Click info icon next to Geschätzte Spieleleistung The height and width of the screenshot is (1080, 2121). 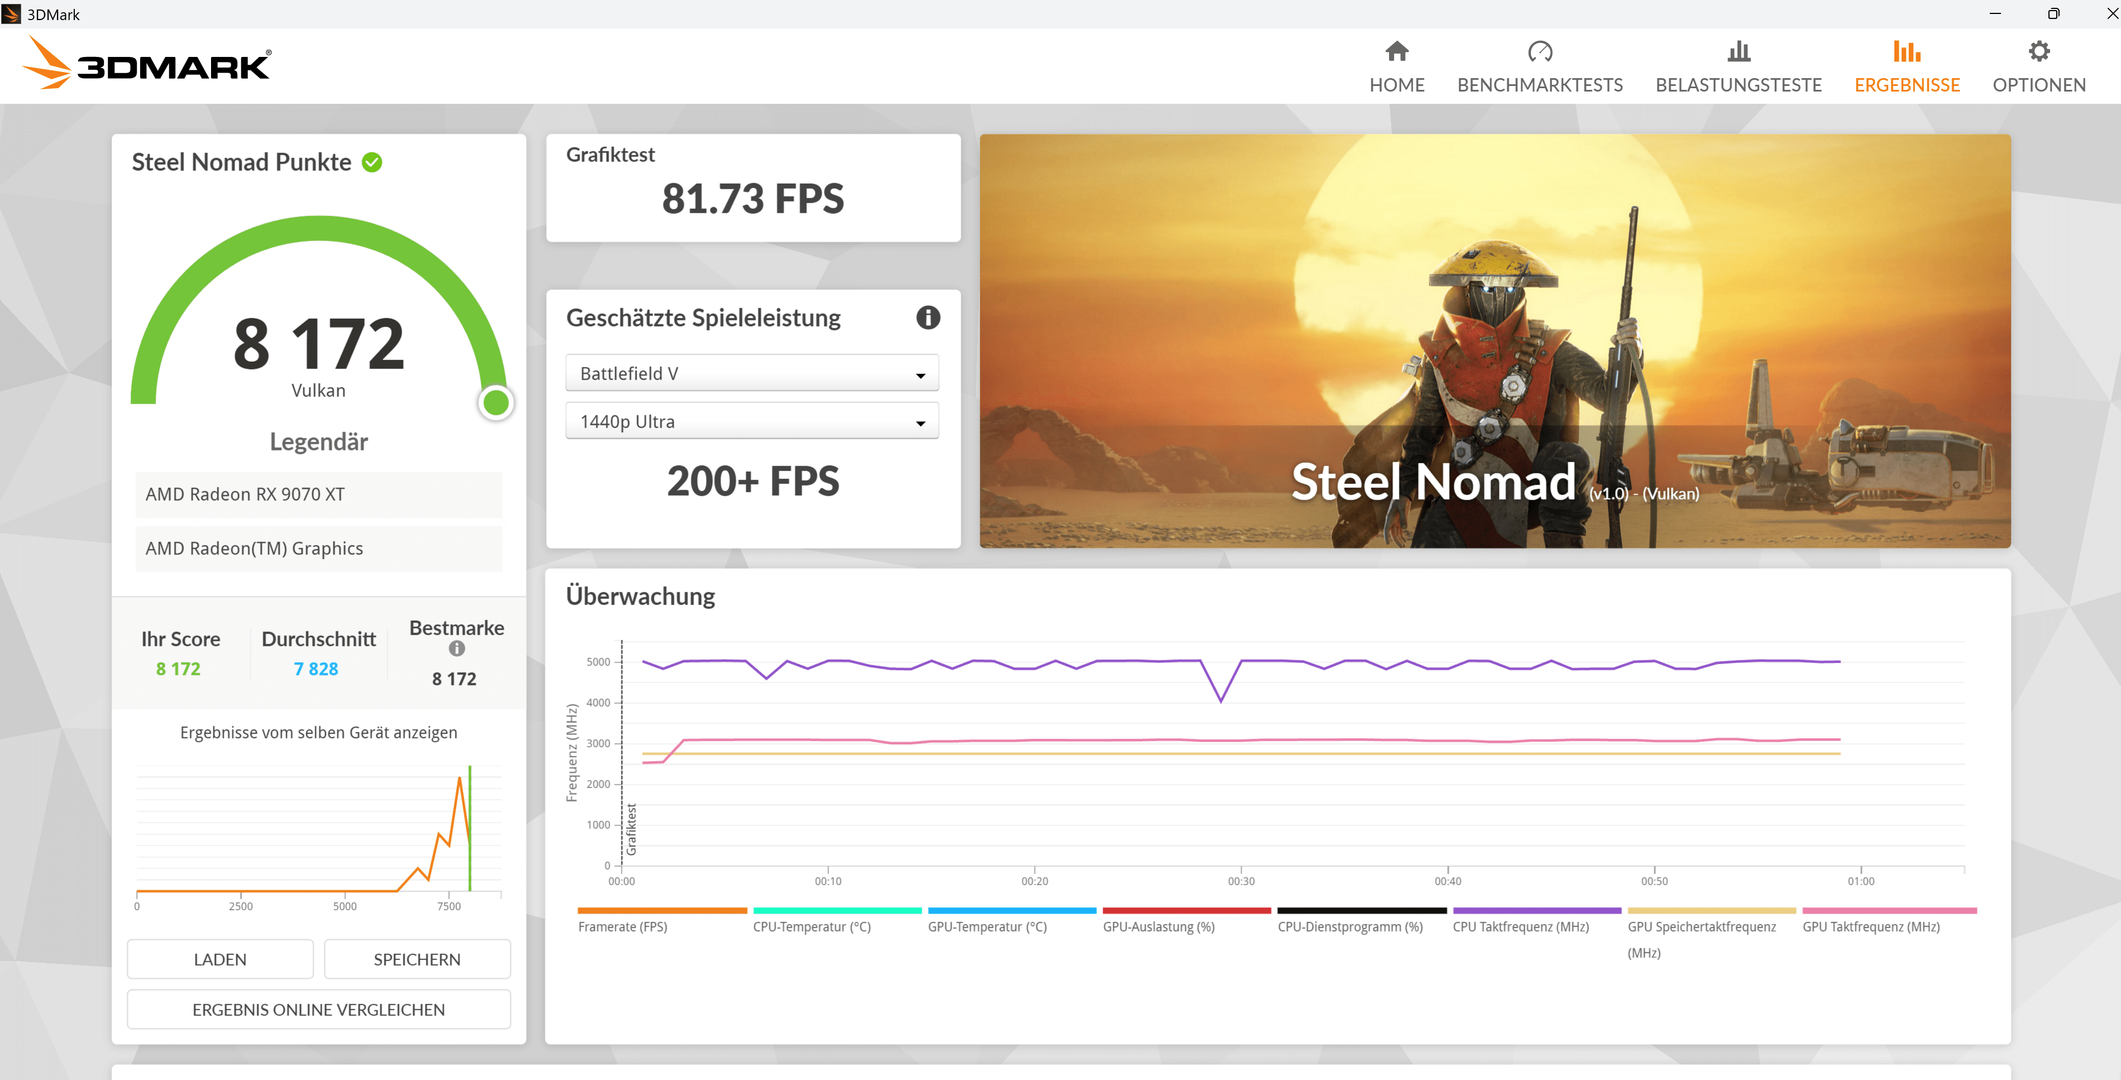coord(928,318)
